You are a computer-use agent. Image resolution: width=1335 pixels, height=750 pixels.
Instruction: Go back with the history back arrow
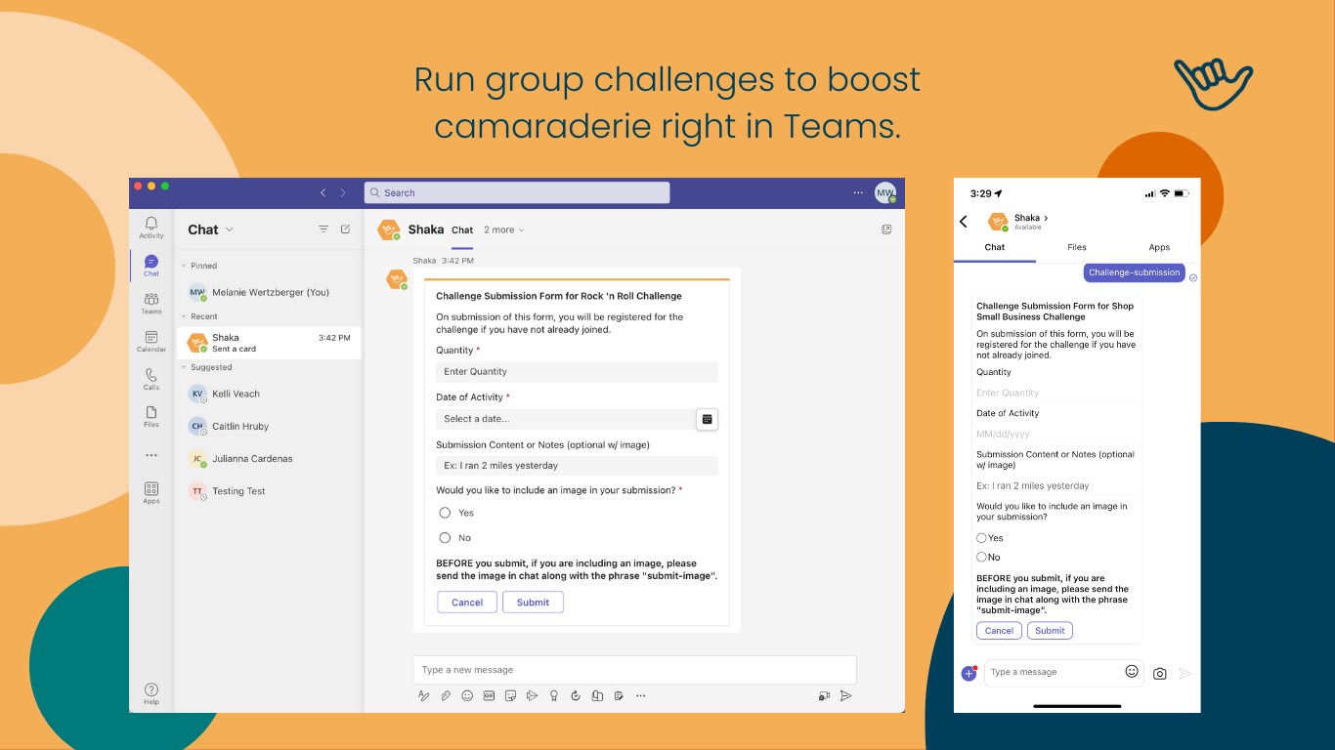coord(323,192)
